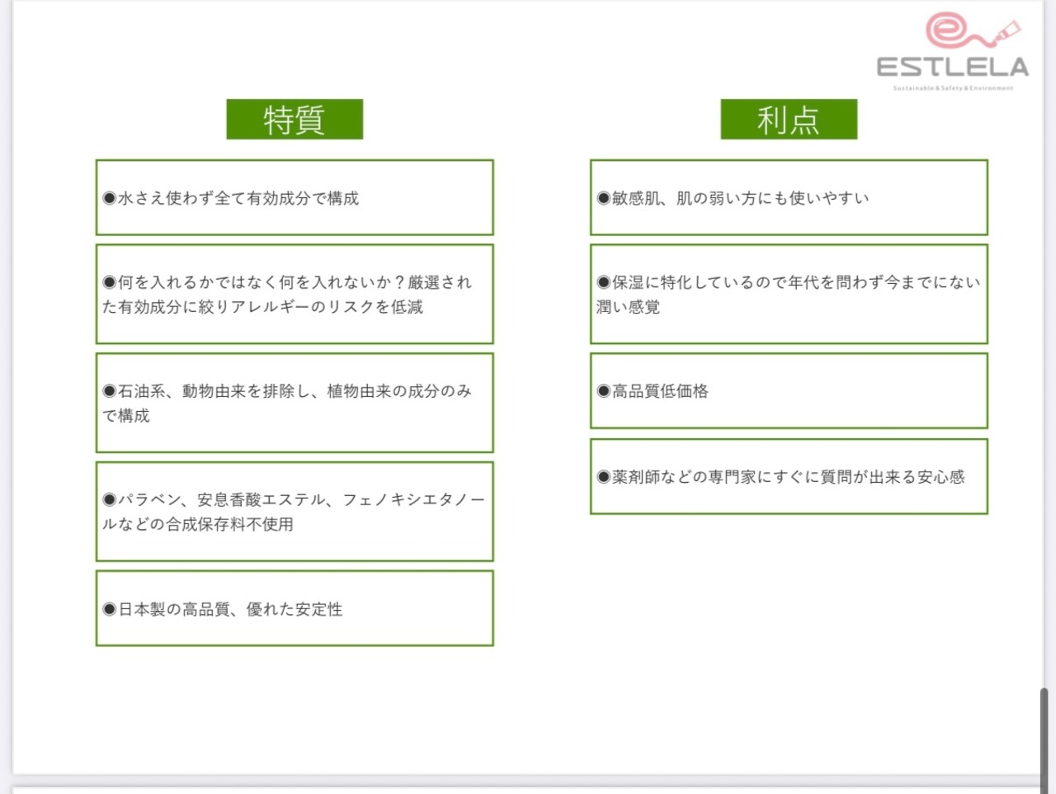Select the 石油系、動物由来を排除 box

pyautogui.click(x=295, y=403)
